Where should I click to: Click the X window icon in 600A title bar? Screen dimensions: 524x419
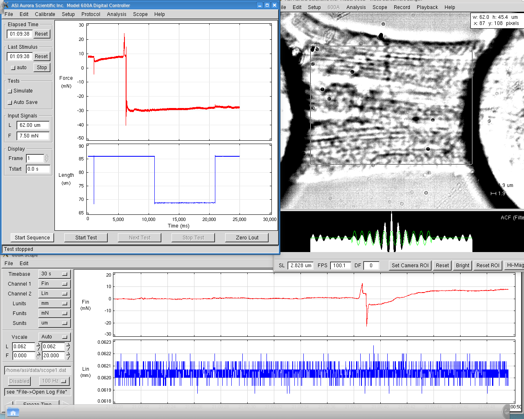point(6,5)
